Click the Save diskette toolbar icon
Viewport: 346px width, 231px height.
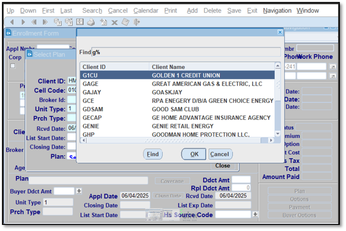[125, 22]
